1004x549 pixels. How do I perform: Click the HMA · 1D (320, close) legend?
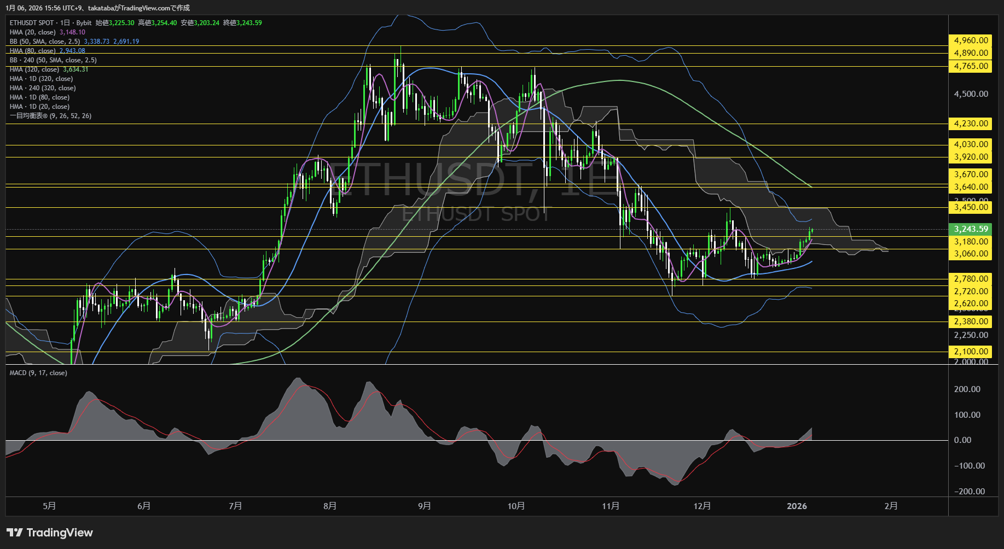41,79
